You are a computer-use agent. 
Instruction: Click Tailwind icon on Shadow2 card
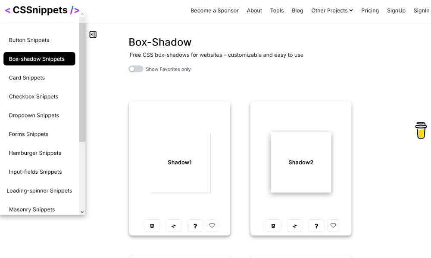[295, 225]
